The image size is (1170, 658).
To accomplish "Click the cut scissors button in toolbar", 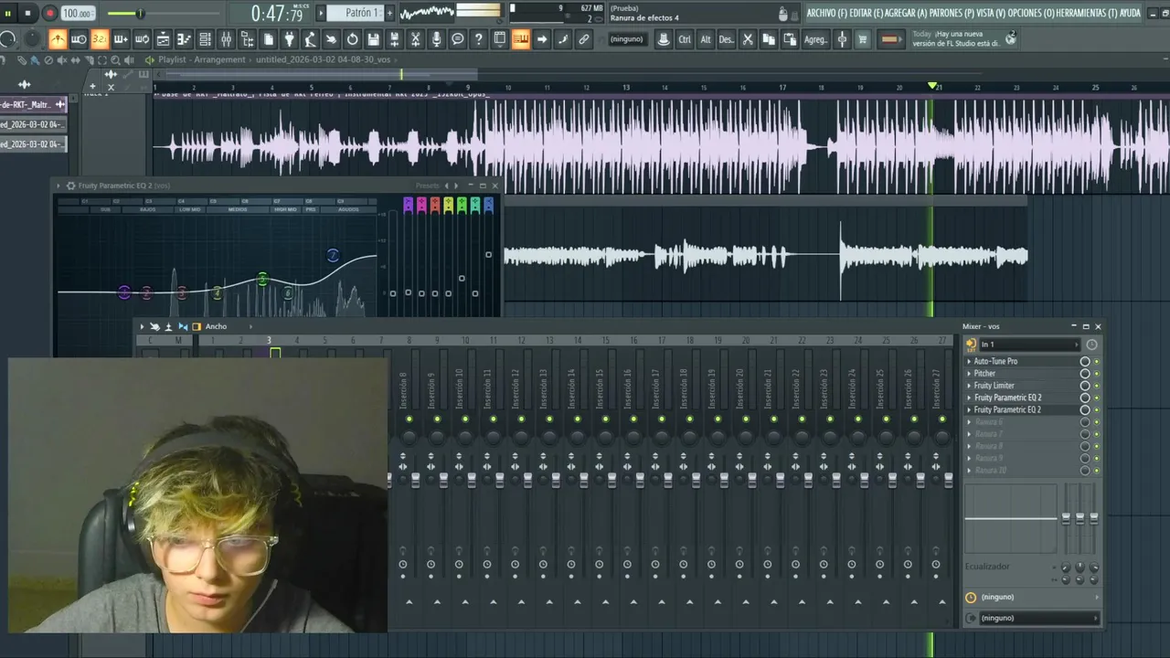I will (x=748, y=39).
